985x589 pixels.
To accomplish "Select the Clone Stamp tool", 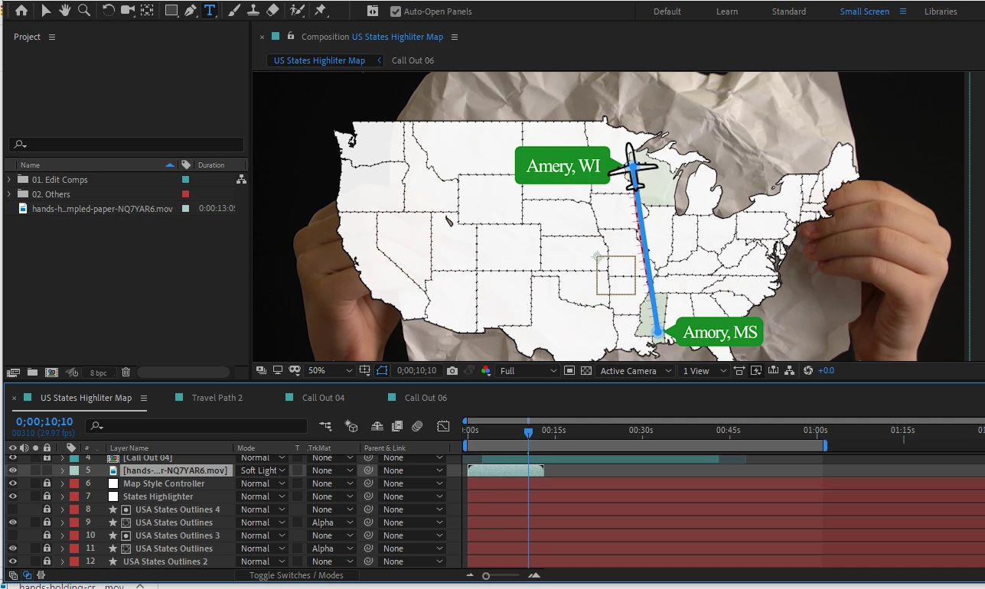I will pyautogui.click(x=253, y=11).
